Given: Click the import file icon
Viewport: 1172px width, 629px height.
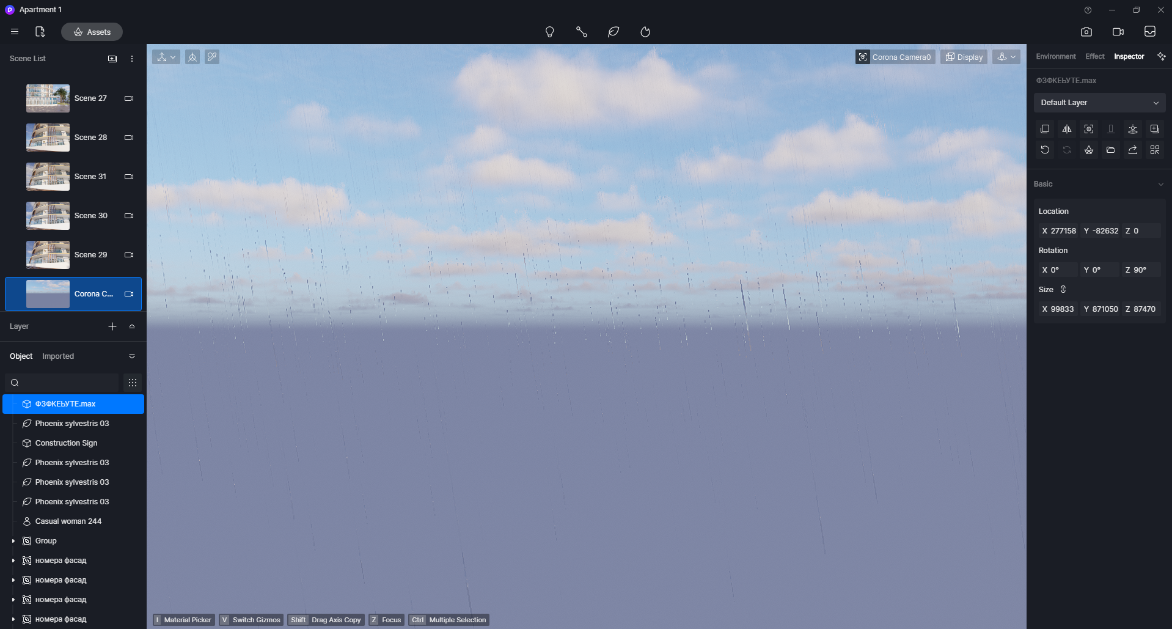Looking at the screenshot, I should (40, 32).
